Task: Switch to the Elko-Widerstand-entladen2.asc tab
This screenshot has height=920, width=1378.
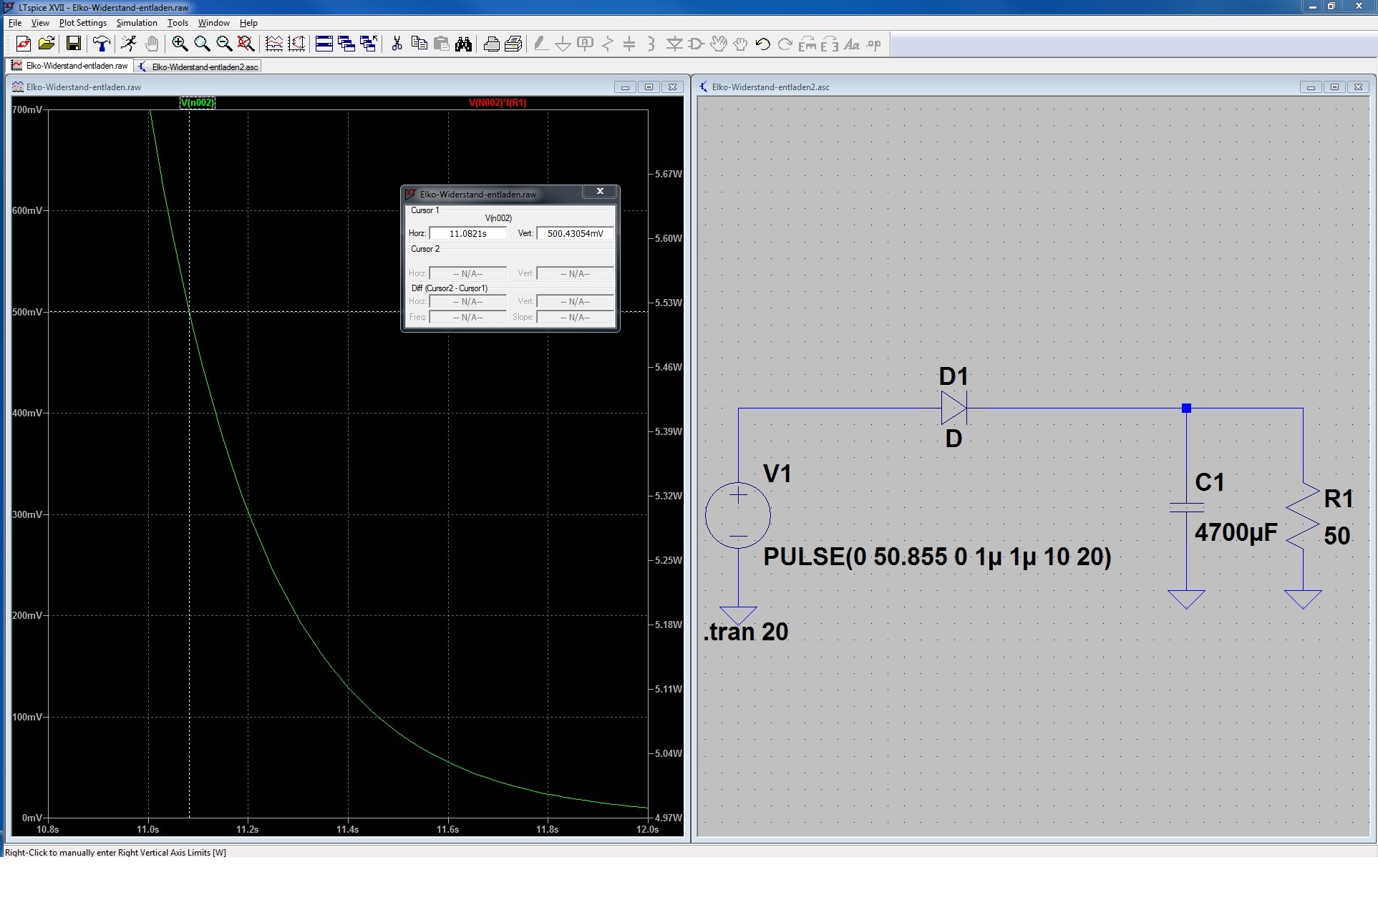Action: [198, 67]
